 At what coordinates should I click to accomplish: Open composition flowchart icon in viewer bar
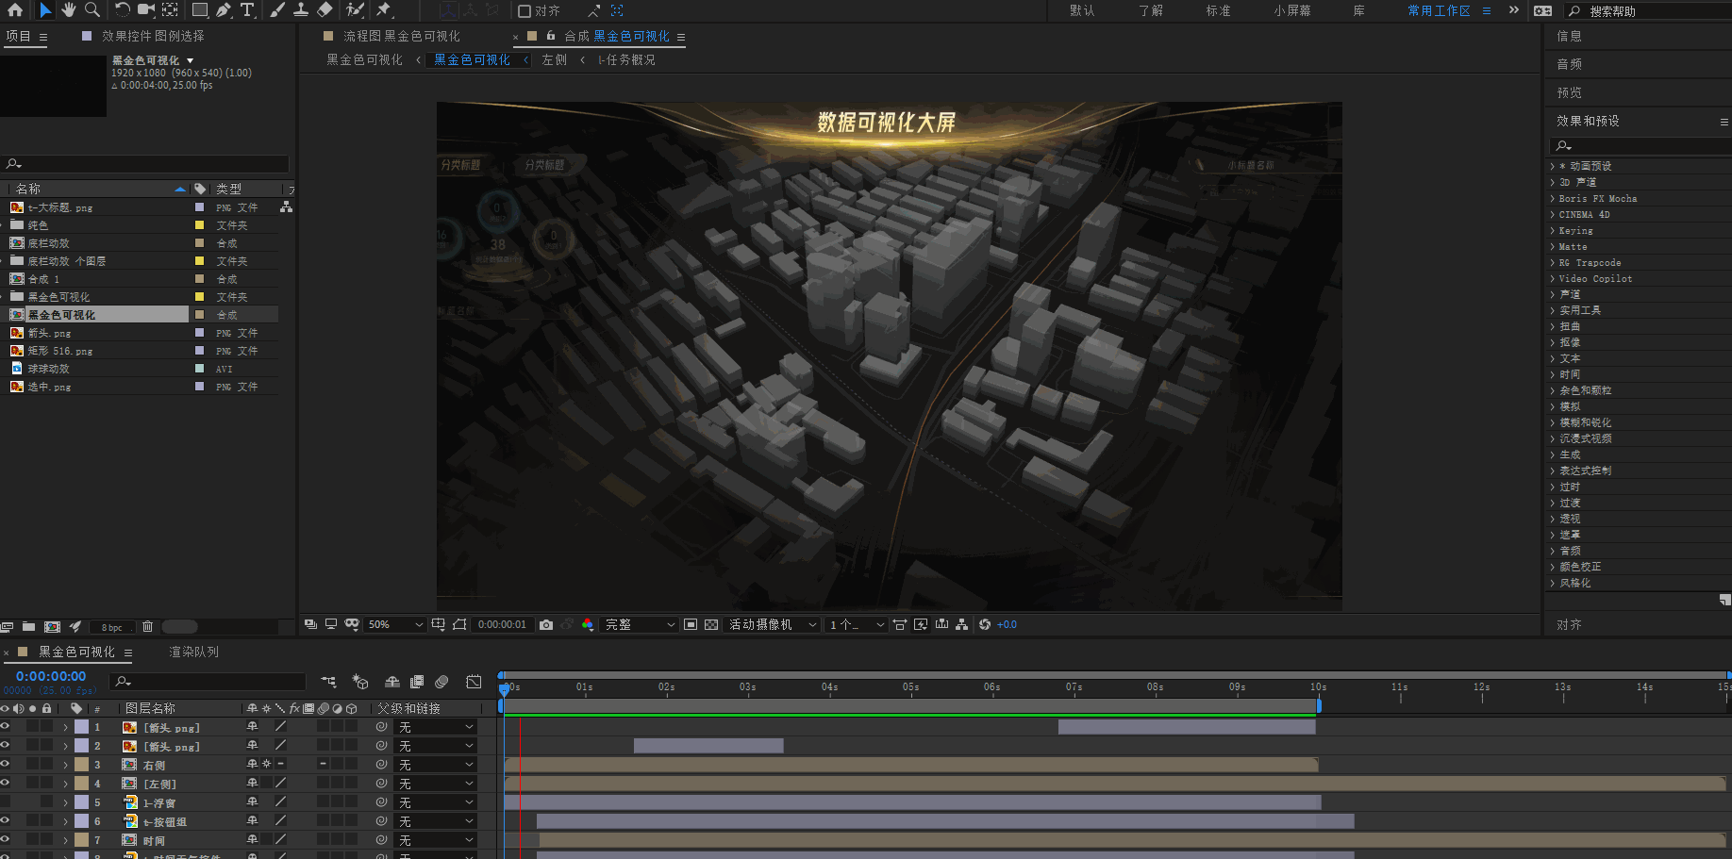point(961,624)
